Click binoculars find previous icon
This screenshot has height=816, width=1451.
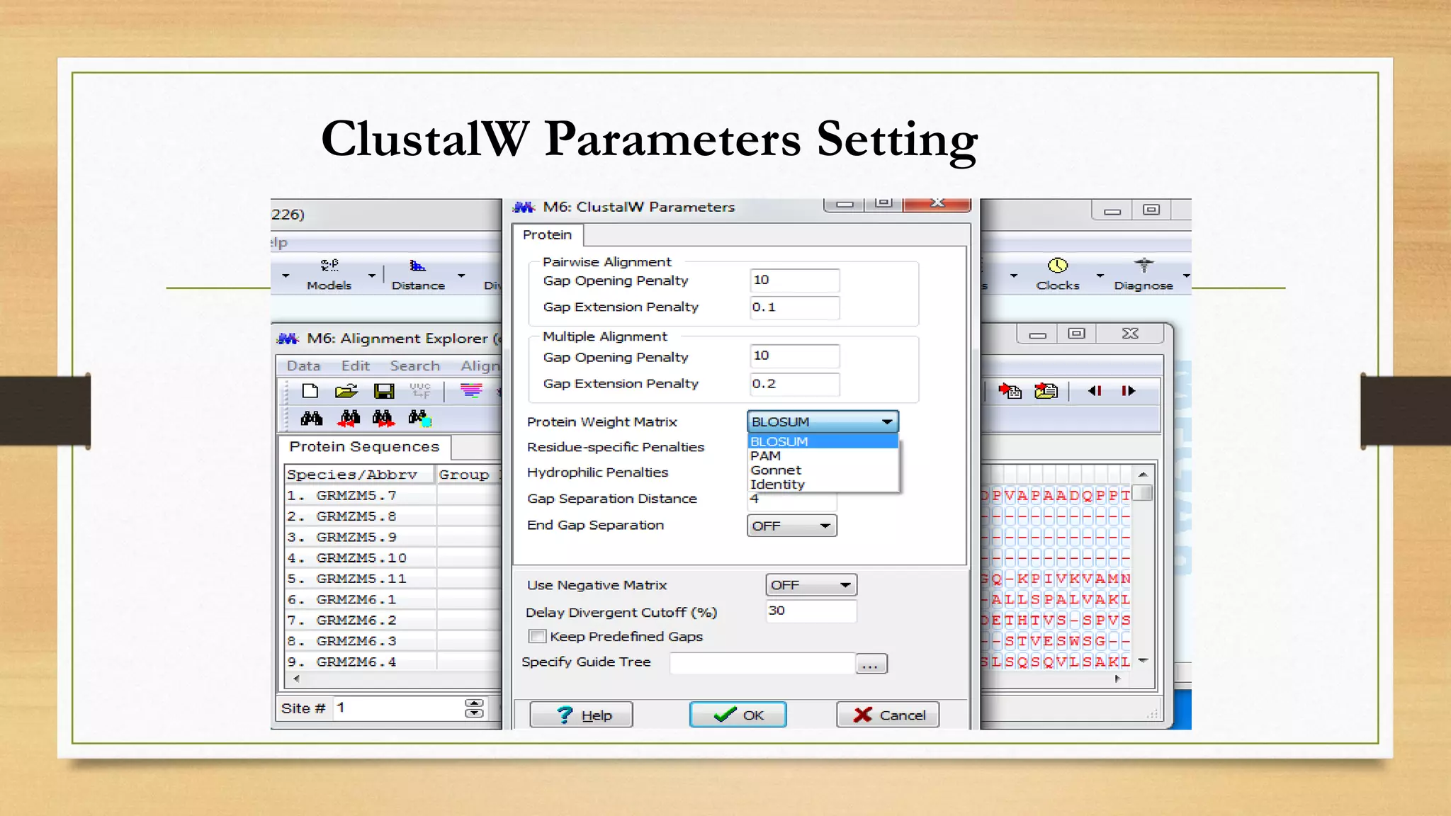348,419
